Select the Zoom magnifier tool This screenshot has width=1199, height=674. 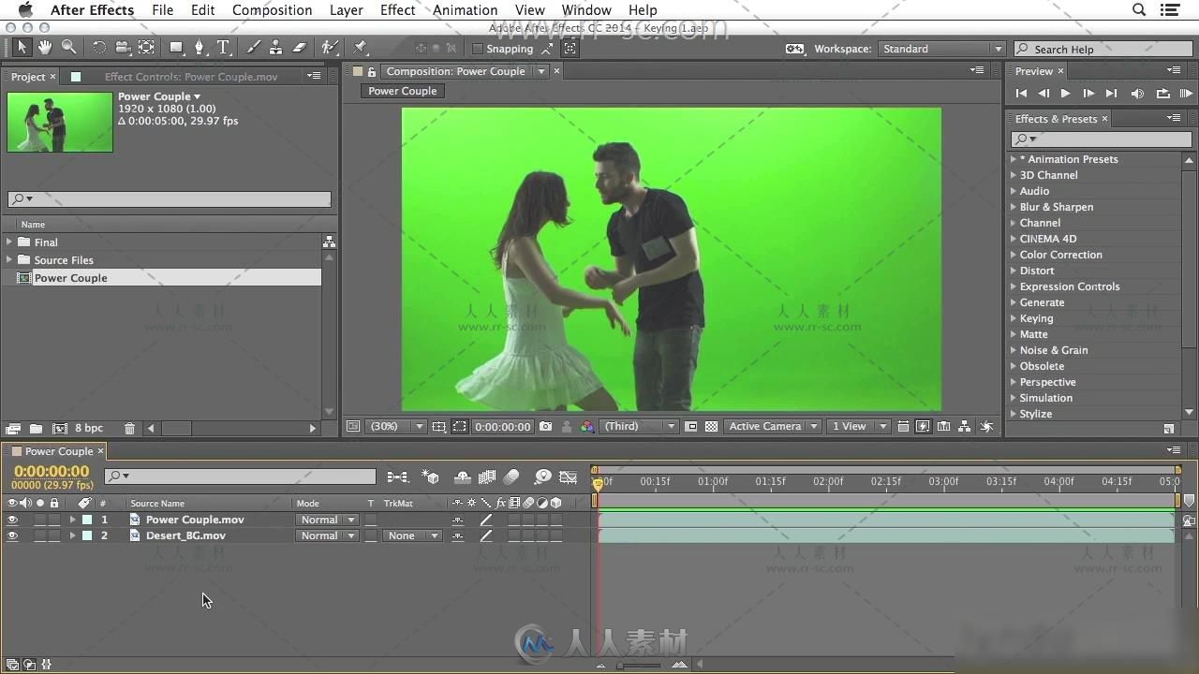[x=68, y=48]
